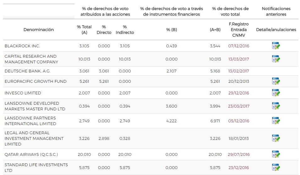Open Capital Research detail/anulaciones icon
Viewport: 300px width, 175px height.
click(276, 59)
